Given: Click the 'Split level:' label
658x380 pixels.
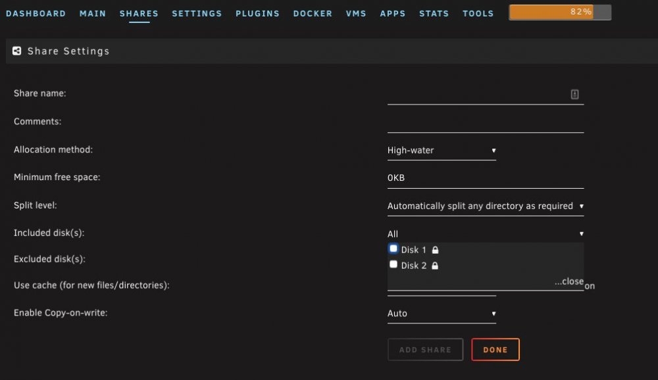Looking at the screenshot, I should [36, 206].
